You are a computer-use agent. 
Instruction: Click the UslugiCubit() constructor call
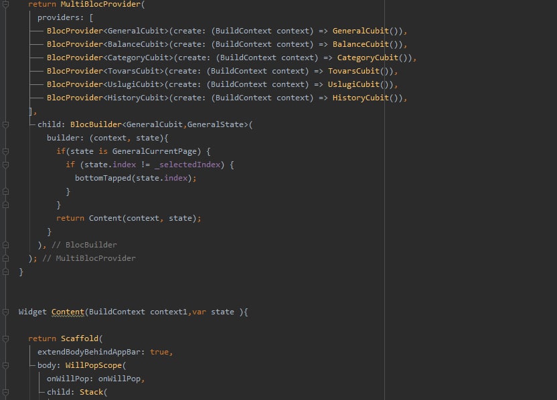pos(361,84)
